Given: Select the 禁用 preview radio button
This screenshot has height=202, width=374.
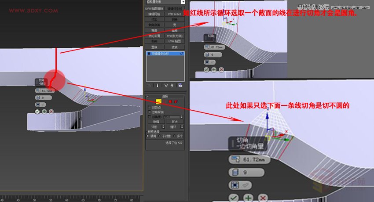Looking at the screenshot, I should (x=148, y=136).
